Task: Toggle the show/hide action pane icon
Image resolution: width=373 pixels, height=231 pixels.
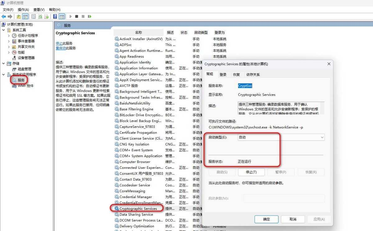Action: click(62, 16)
